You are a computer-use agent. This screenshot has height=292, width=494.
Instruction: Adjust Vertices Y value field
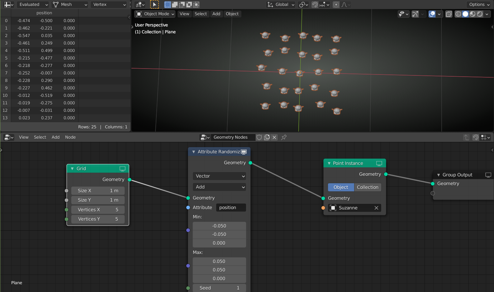(98, 219)
